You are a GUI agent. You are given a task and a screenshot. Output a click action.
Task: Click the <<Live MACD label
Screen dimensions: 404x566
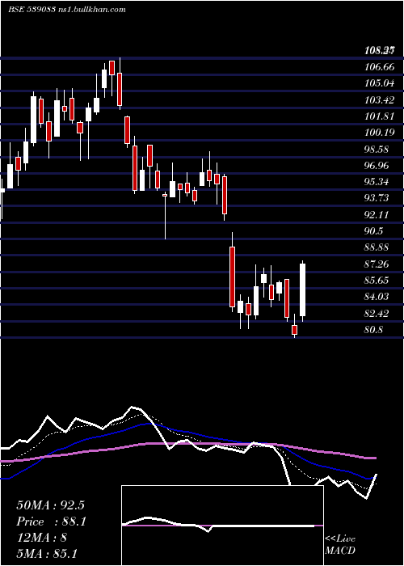click(x=340, y=544)
